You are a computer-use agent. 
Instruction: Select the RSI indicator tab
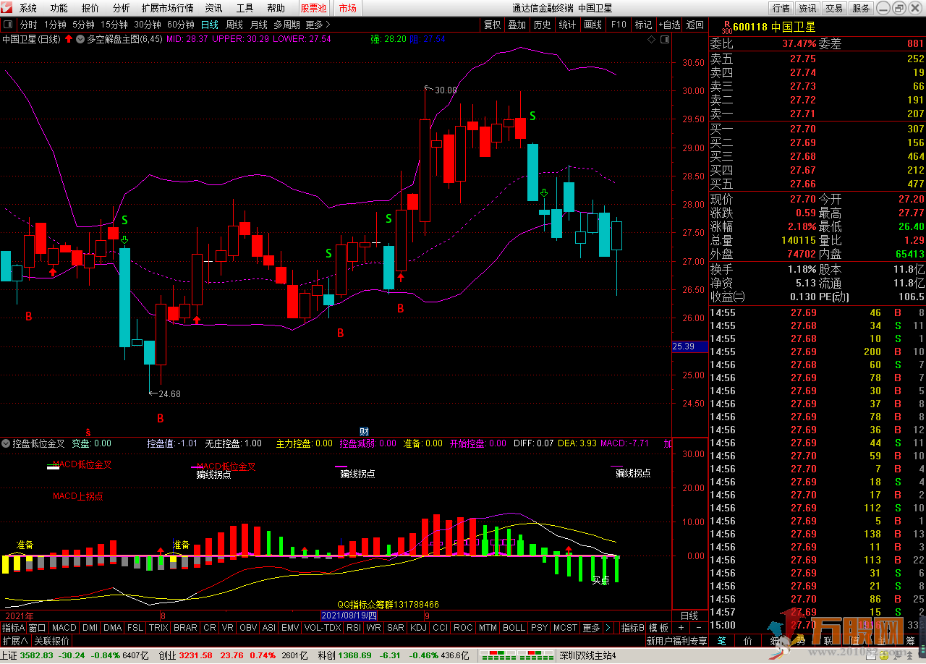[354, 628]
